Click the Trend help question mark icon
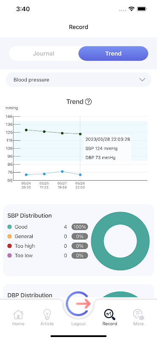The width and height of the screenshot is (157, 340). pos(88,102)
